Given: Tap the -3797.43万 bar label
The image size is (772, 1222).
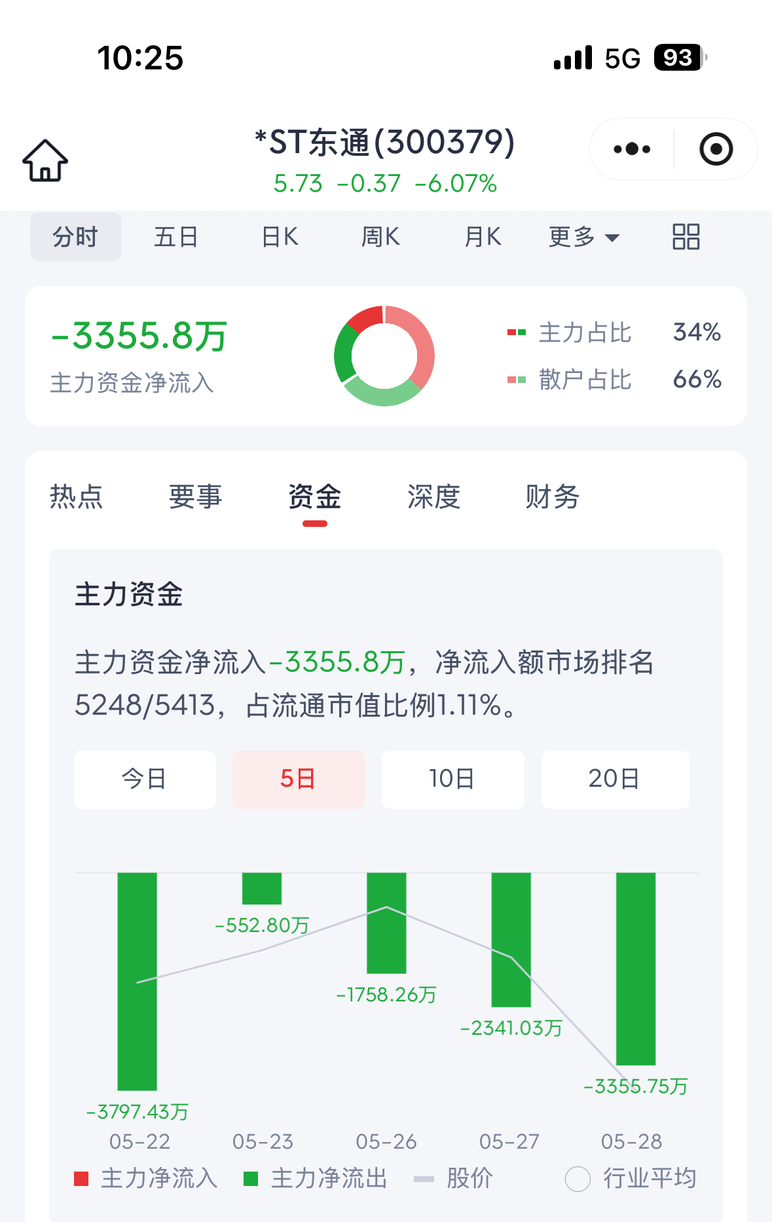Looking at the screenshot, I should 138,1111.
